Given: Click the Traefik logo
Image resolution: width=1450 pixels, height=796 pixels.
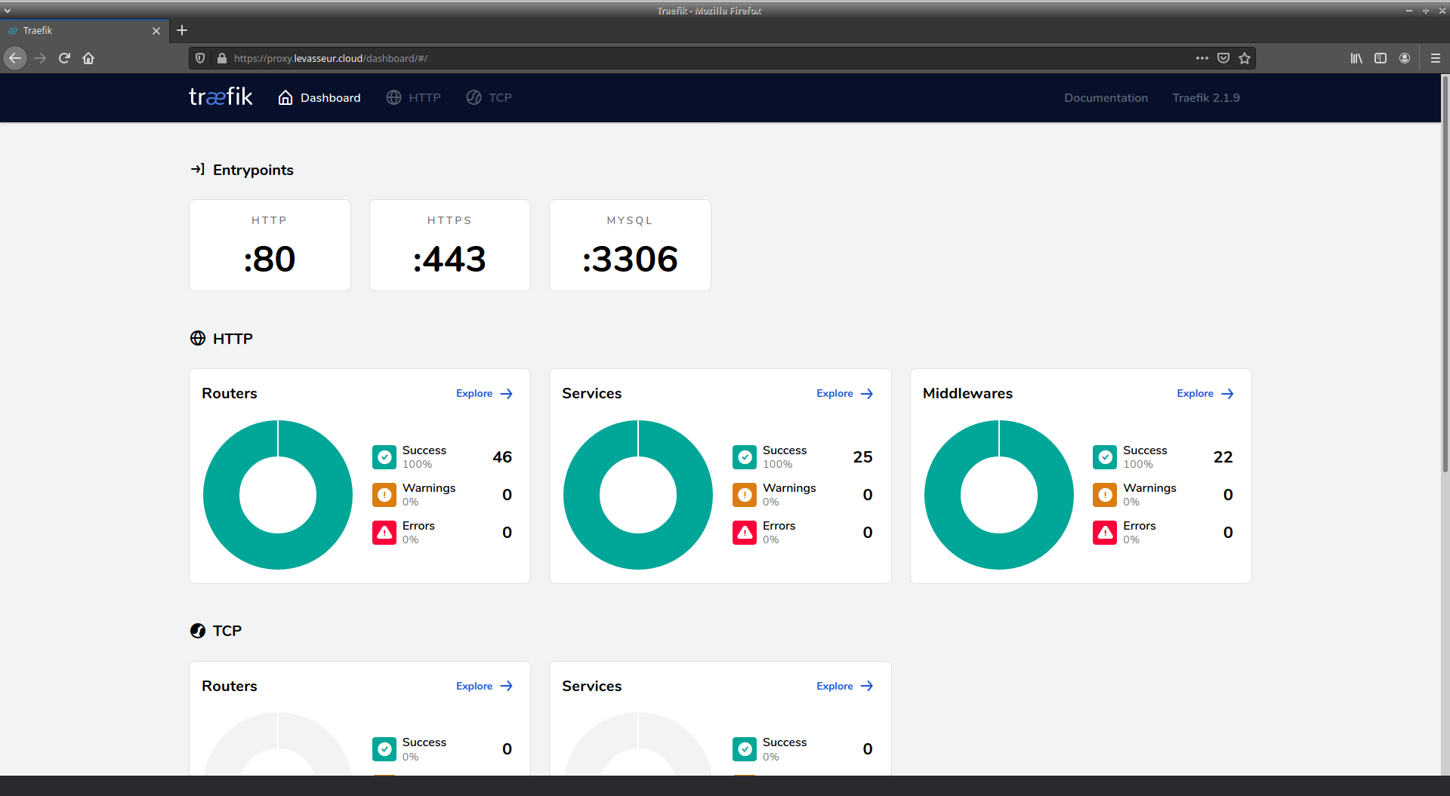Looking at the screenshot, I should click(x=220, y=97).
